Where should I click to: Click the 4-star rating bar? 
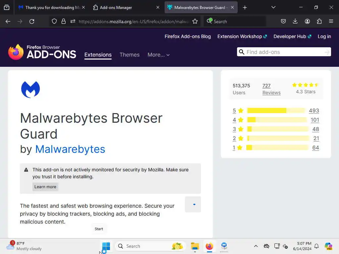coord(277,120)
